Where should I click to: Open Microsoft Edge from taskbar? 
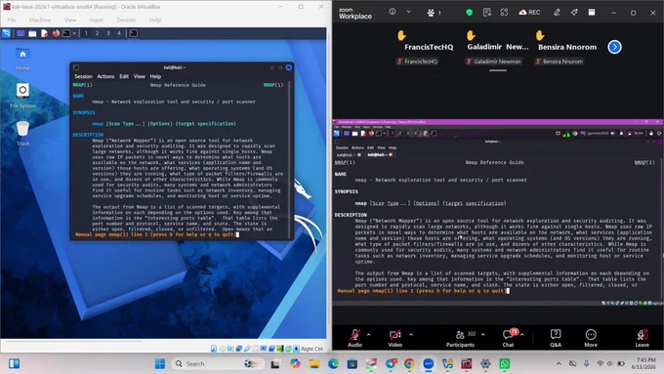coord(333,364)
